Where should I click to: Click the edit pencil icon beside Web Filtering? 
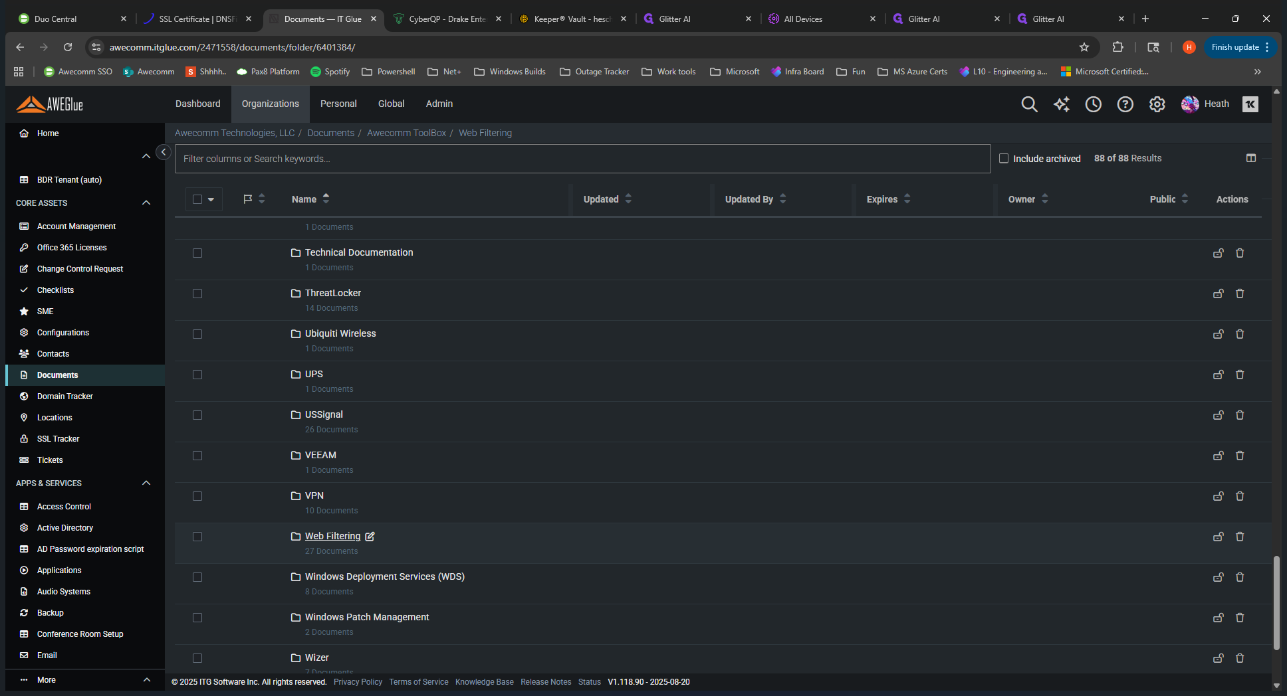[x=370, y=537]
